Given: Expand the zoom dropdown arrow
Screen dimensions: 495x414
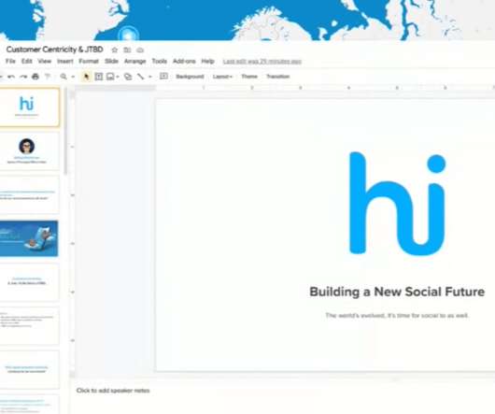Looking at the screenshot, I should (x=73, y=77).
